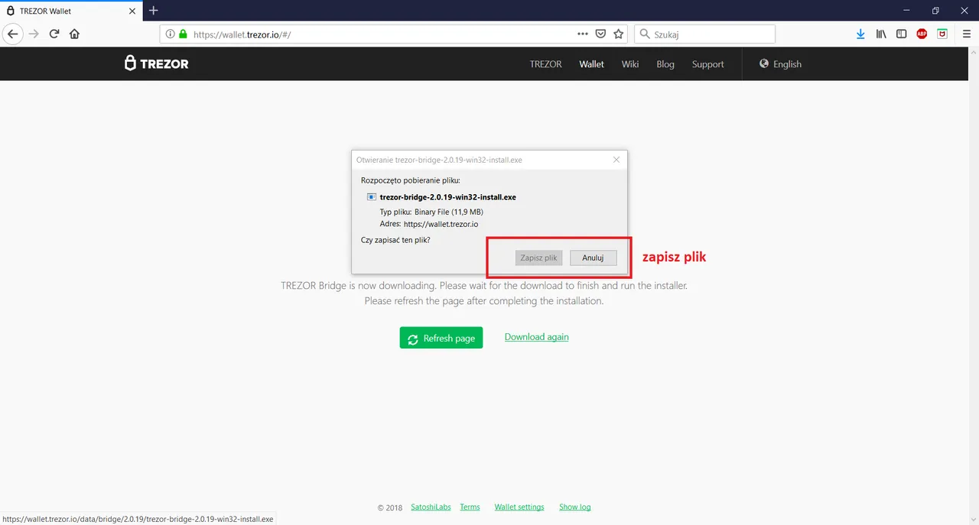Restore down the browser window
The height and width of the screenshot is (525, 979).
coord(935,11)
